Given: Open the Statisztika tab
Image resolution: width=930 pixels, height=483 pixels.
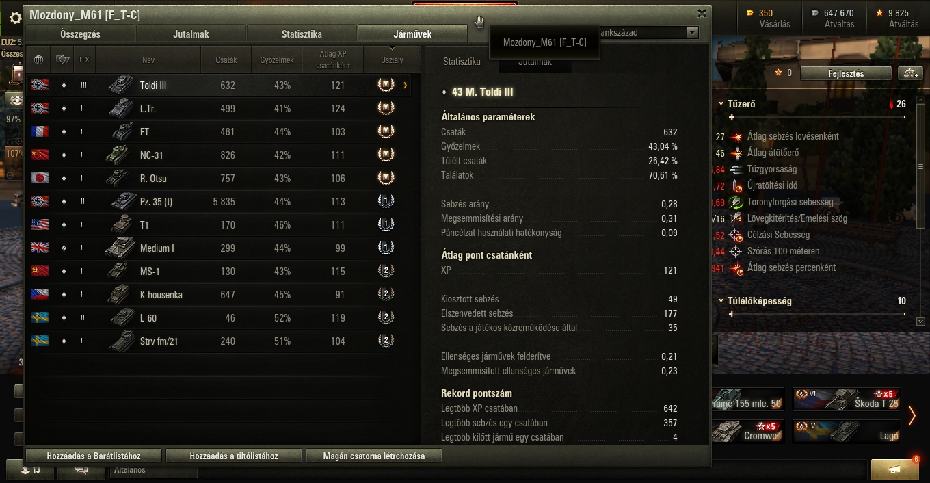Looking at the screenshot, I should [302, 34].
